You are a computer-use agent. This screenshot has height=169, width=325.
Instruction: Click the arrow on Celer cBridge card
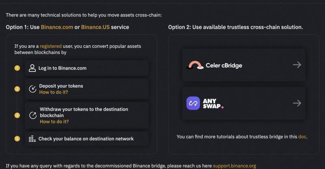[x=297, y=65]
